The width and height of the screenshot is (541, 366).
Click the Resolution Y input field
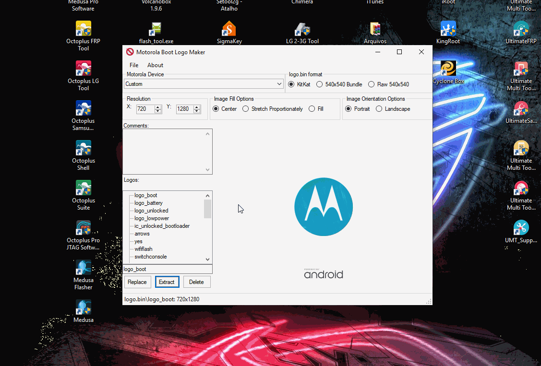tap(185, 109)
